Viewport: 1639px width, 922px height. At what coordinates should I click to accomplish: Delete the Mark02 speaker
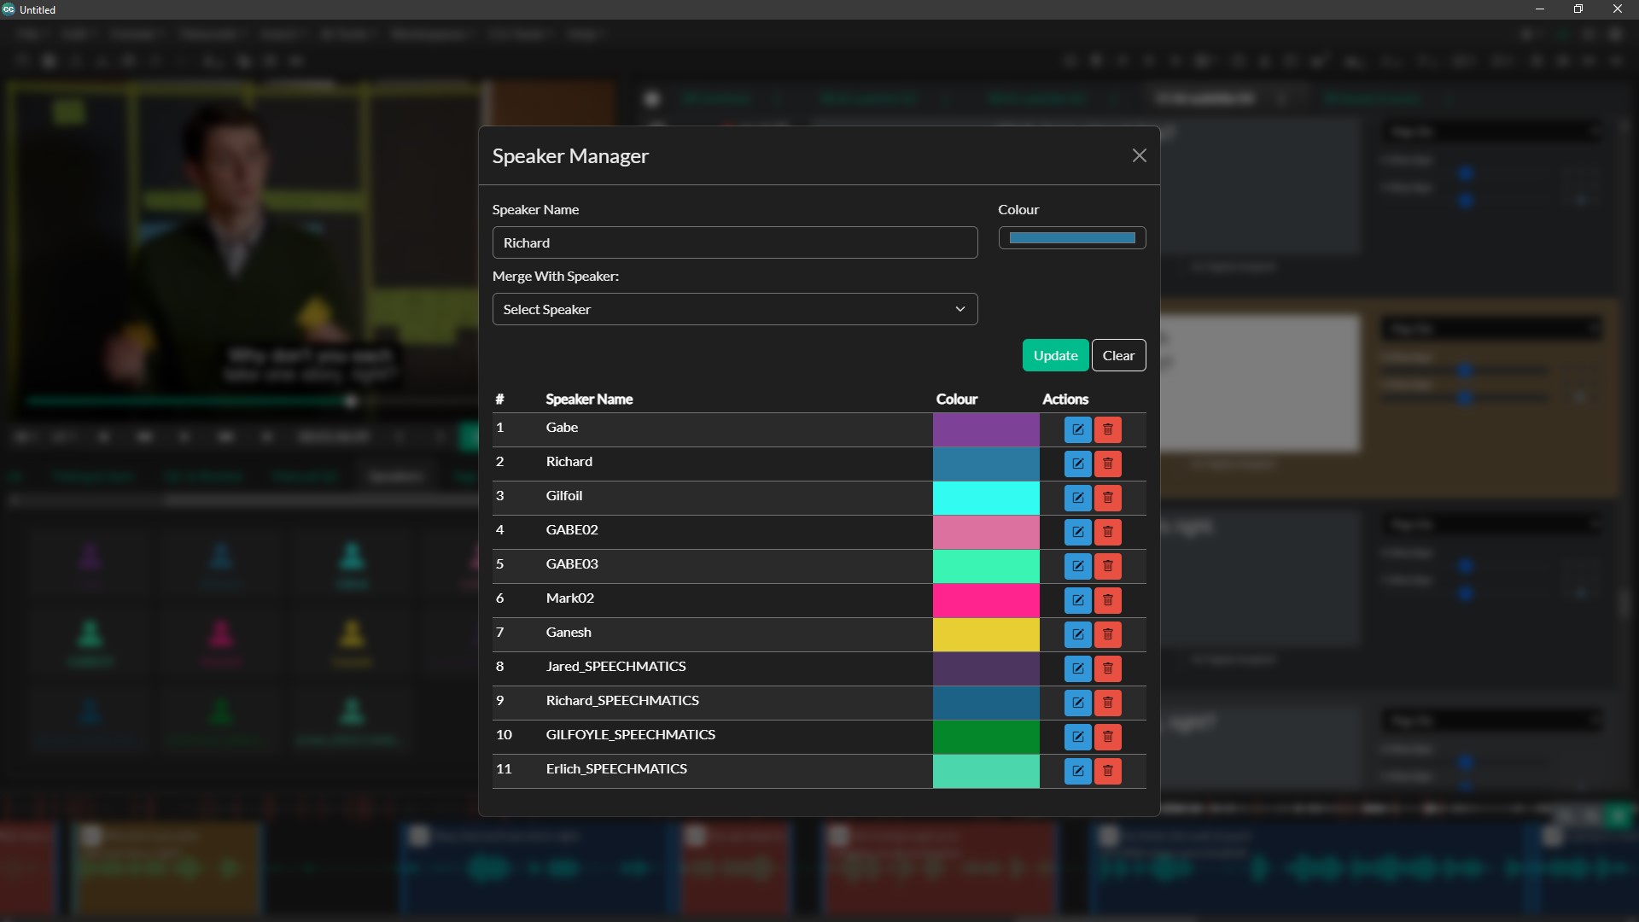[1108, 600]
